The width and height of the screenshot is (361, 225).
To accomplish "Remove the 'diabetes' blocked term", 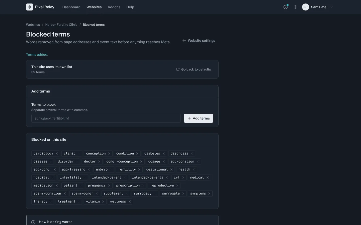I will coord(164,153).
